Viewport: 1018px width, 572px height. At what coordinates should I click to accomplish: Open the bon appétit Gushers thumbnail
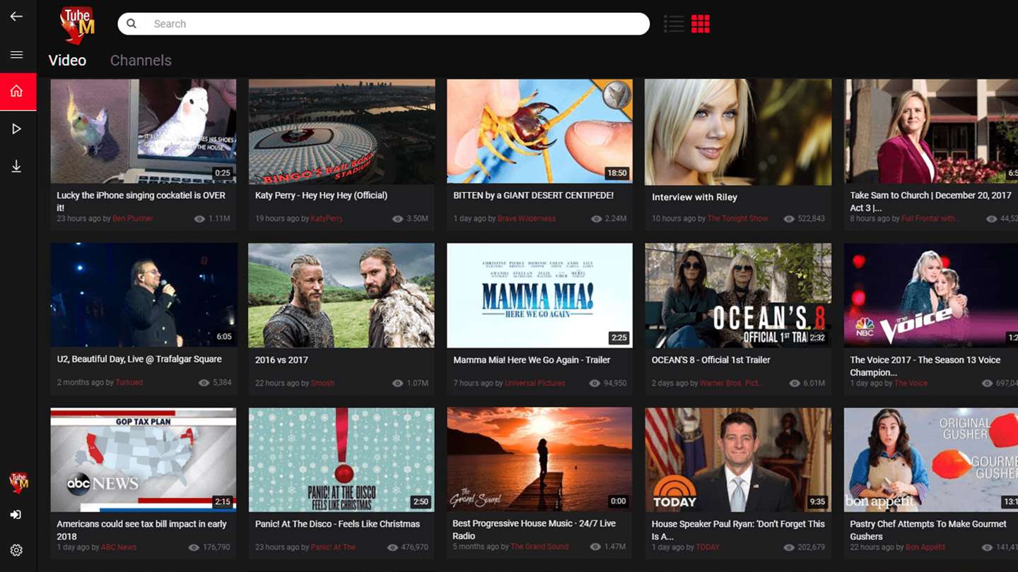(x=931, y=460)
